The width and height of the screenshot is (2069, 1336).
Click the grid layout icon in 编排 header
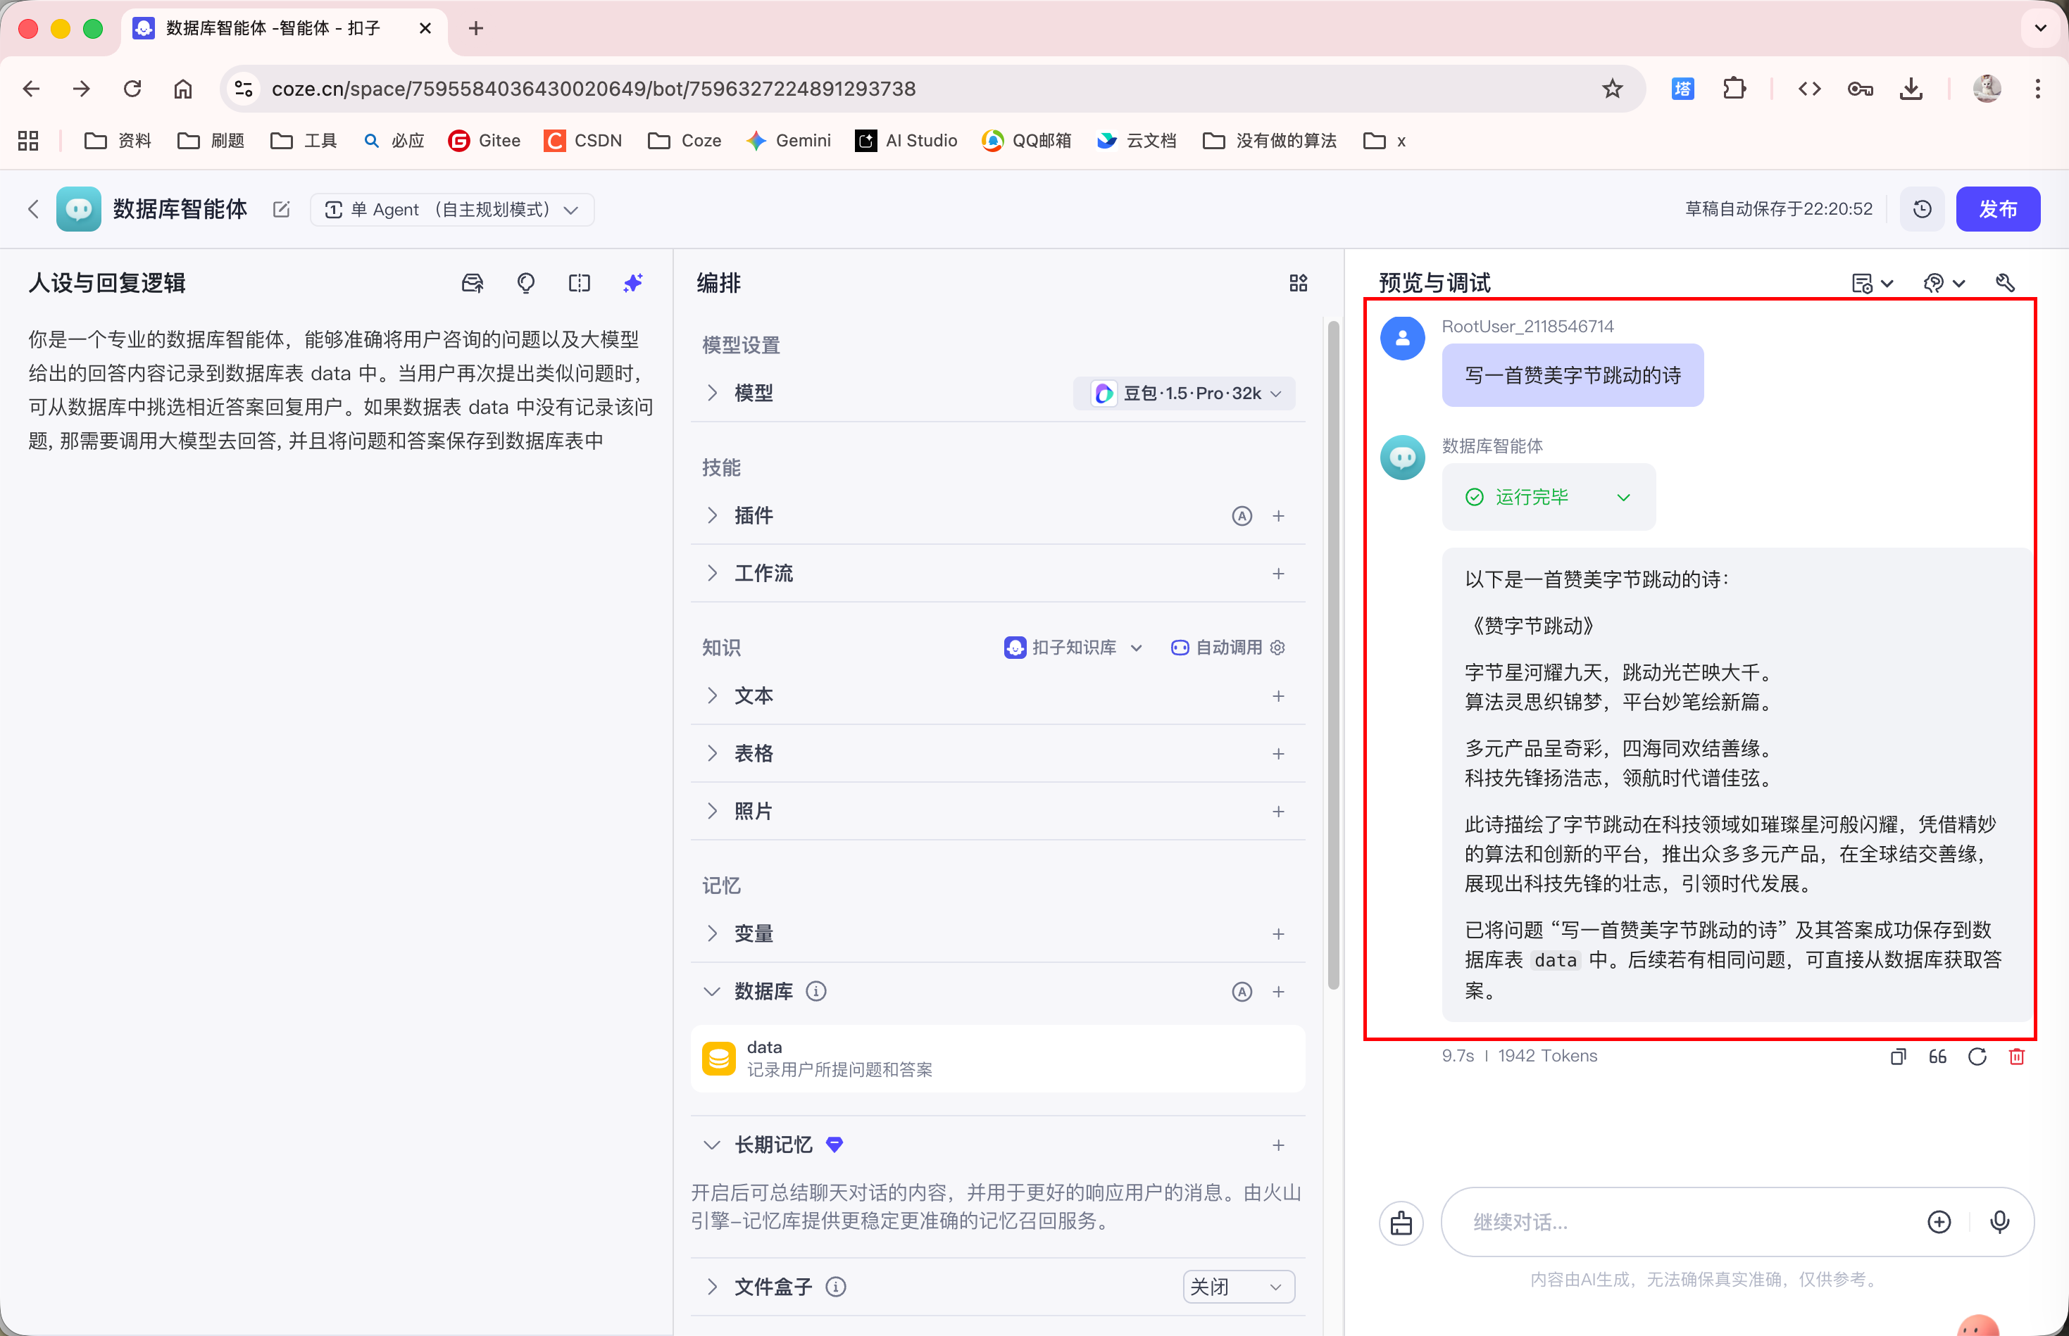point(1297,283)
